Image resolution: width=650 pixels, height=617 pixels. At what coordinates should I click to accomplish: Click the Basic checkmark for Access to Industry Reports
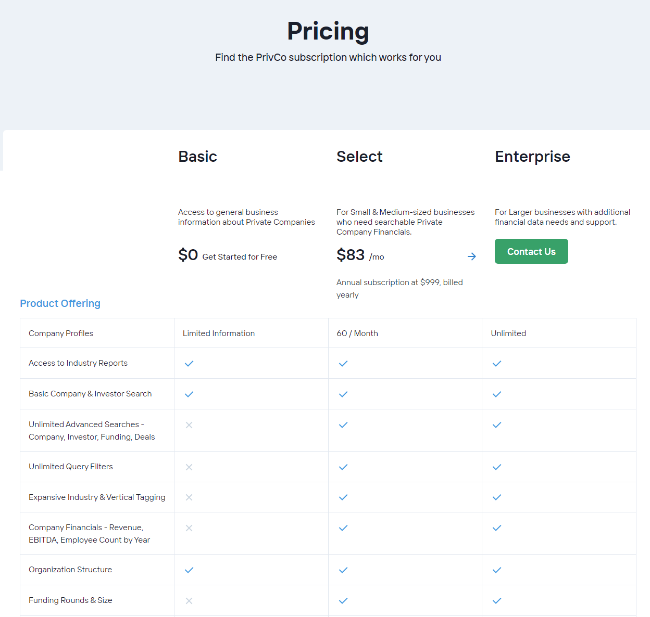point(189,364)
